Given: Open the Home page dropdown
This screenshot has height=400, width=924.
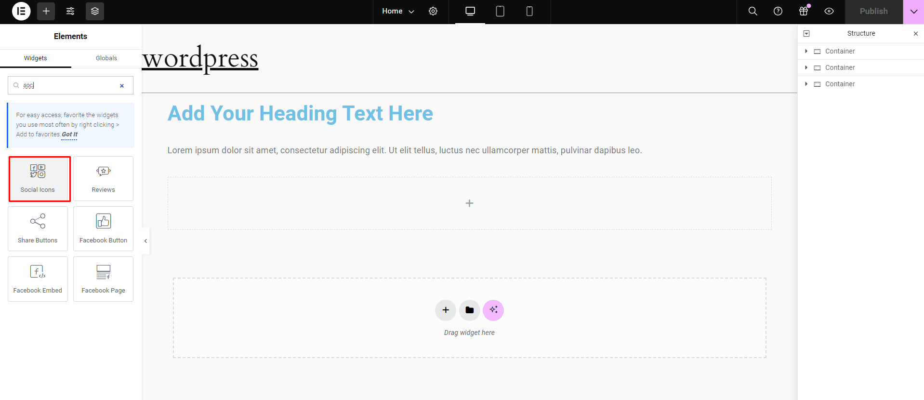Looking at the screenshot, I should pos(398,11).
